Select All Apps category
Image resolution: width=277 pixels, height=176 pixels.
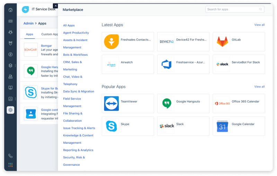[69, 25]
